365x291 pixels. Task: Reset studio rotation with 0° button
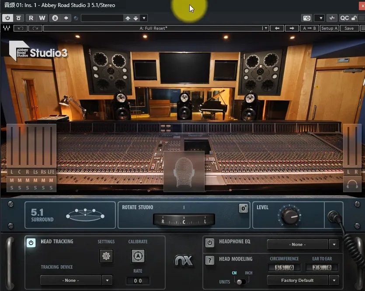(244, 208)
